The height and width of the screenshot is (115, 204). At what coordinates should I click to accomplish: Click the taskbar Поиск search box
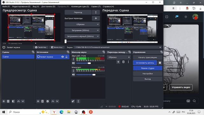coord(29,112)
